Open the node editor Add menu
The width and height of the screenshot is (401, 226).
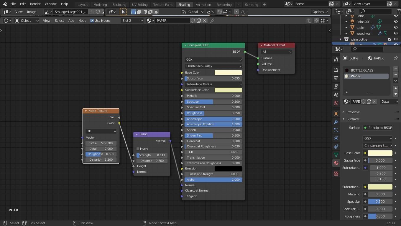tap(71, 21)
